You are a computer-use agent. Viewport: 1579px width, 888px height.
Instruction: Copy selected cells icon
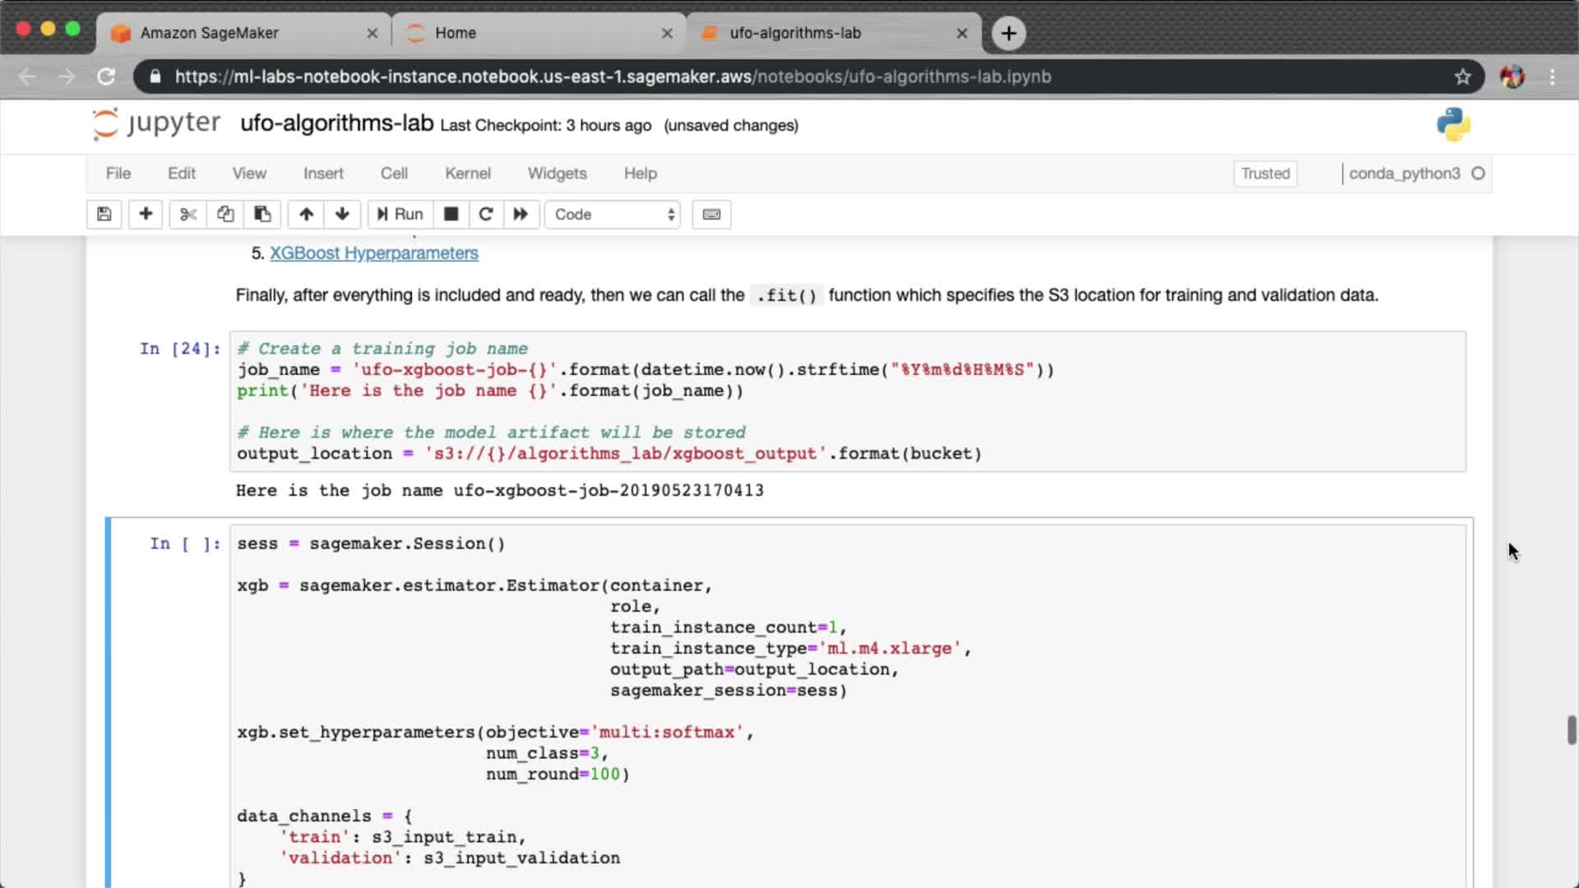(225, 215)
